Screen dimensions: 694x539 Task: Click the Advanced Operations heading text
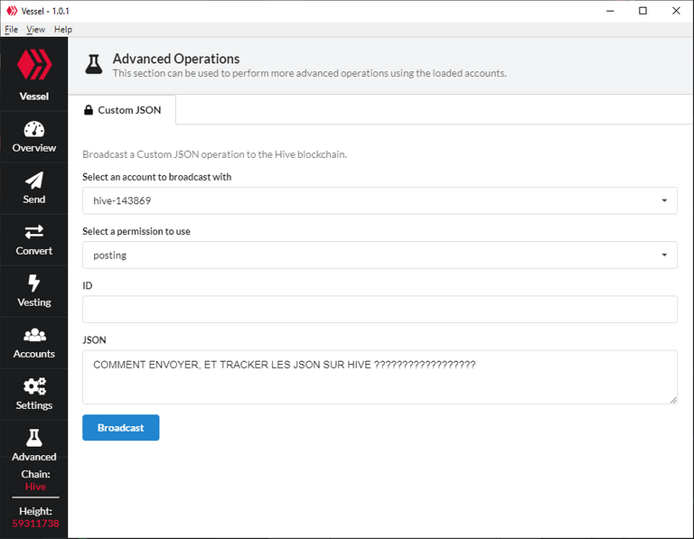pyautogui.click(x=176, y=59)
